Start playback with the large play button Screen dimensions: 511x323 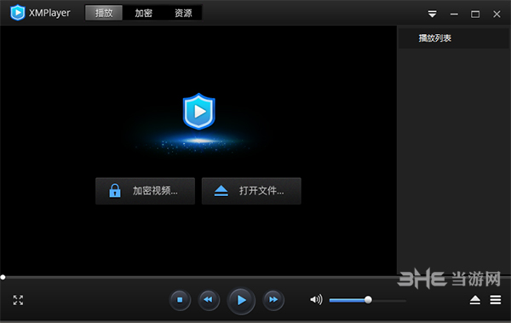(241, 300)
